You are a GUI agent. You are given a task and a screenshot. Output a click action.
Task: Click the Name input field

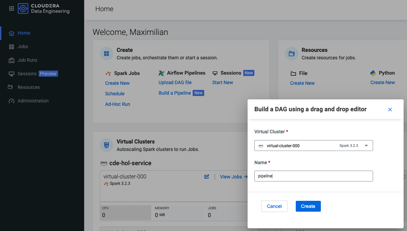314,176
